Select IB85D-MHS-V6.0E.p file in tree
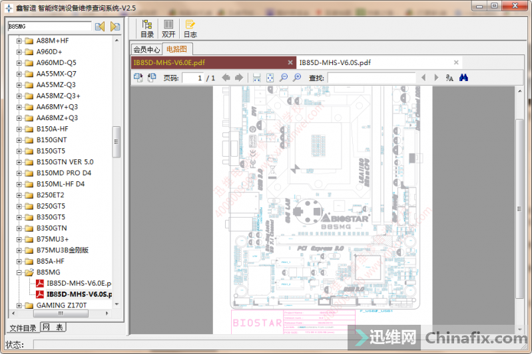This screenshot has height=354, width=532. click(x=79, y=284)
